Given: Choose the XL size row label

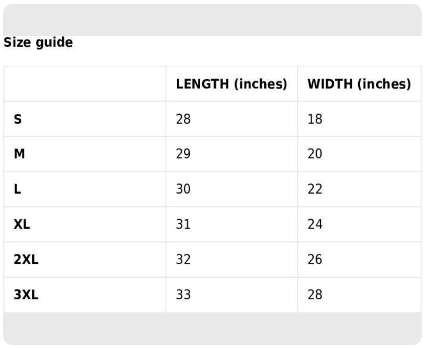Looking at the screenshot, I should (22, 224).
